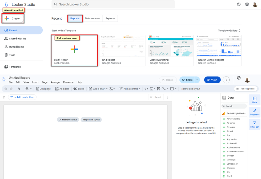This screenshot has width=261, height=179.
Task: Click the redo arrow in toolbar
Action: click(11, 89)
